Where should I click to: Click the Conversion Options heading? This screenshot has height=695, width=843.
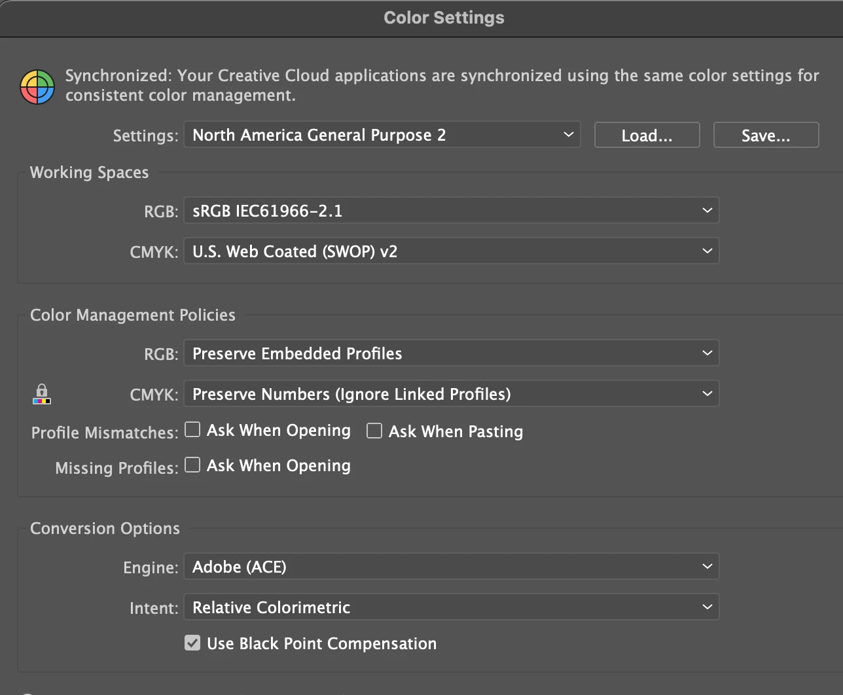pos(105,529)
